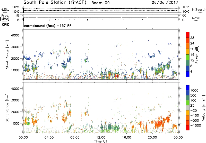Screen dimensions: 206x143
Task: Click the "-25" label on Velocity colorbar
Action: coord(194,110)
